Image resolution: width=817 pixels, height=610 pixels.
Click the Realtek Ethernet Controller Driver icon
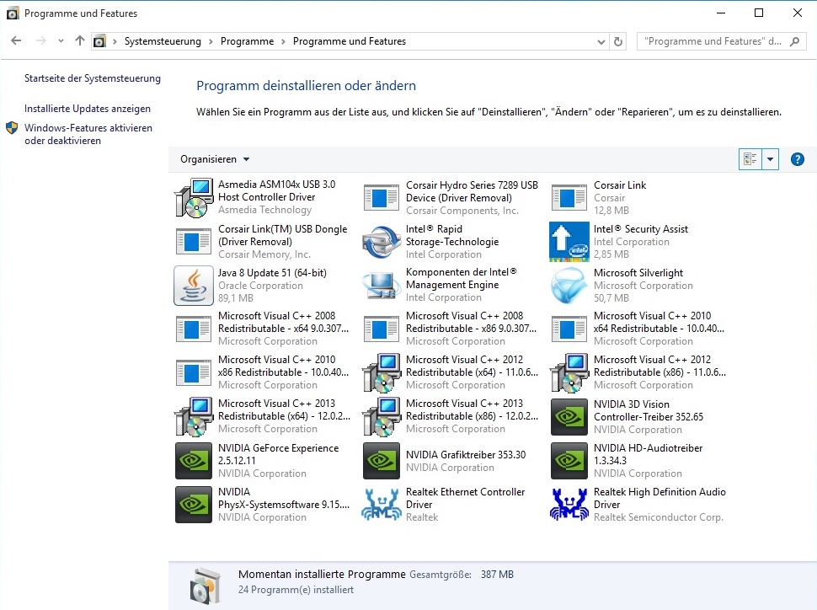(382, 504)
